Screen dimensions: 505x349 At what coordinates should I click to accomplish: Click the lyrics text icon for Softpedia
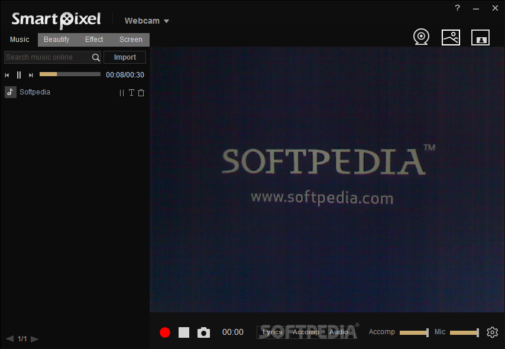pos(131,93)
